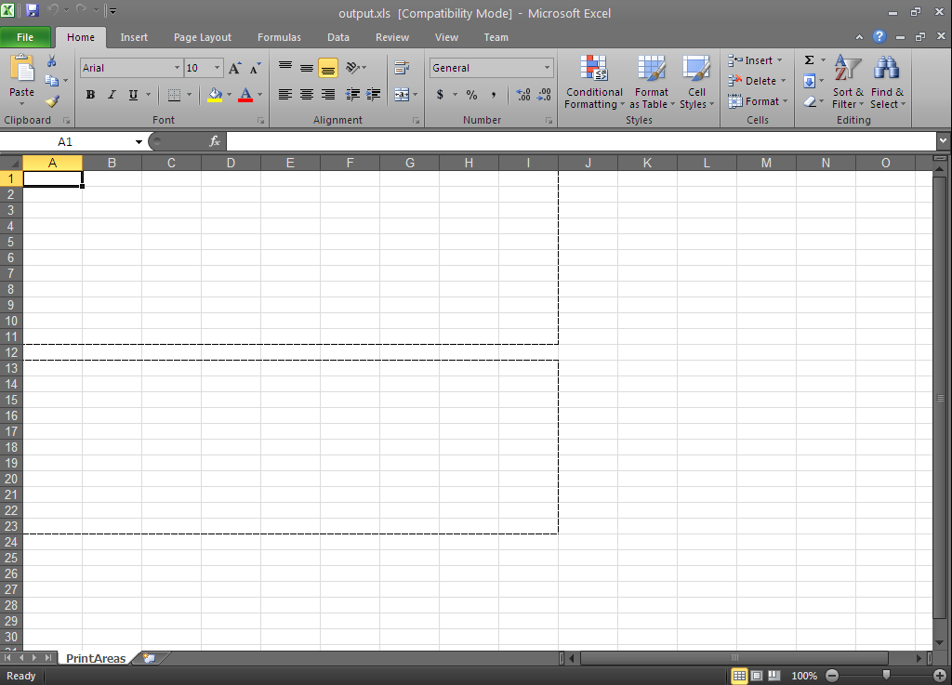This screenshot has height=685, width=952.
Task: Open Sort & Filter options
Action: (x=847, y=82)
